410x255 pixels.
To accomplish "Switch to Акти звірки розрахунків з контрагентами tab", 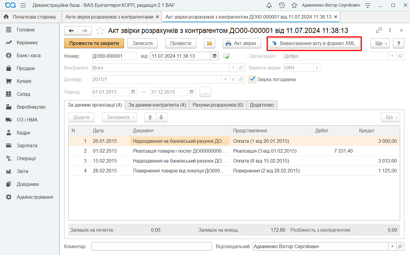I will coord(109,17).
